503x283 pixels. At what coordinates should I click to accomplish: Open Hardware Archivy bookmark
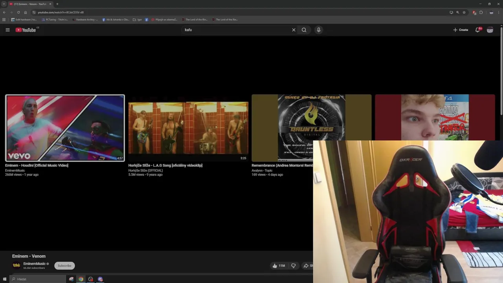click(85, 20)
